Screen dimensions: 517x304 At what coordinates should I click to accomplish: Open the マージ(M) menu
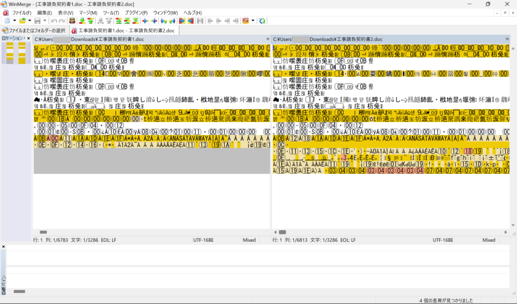click(88, 12)
